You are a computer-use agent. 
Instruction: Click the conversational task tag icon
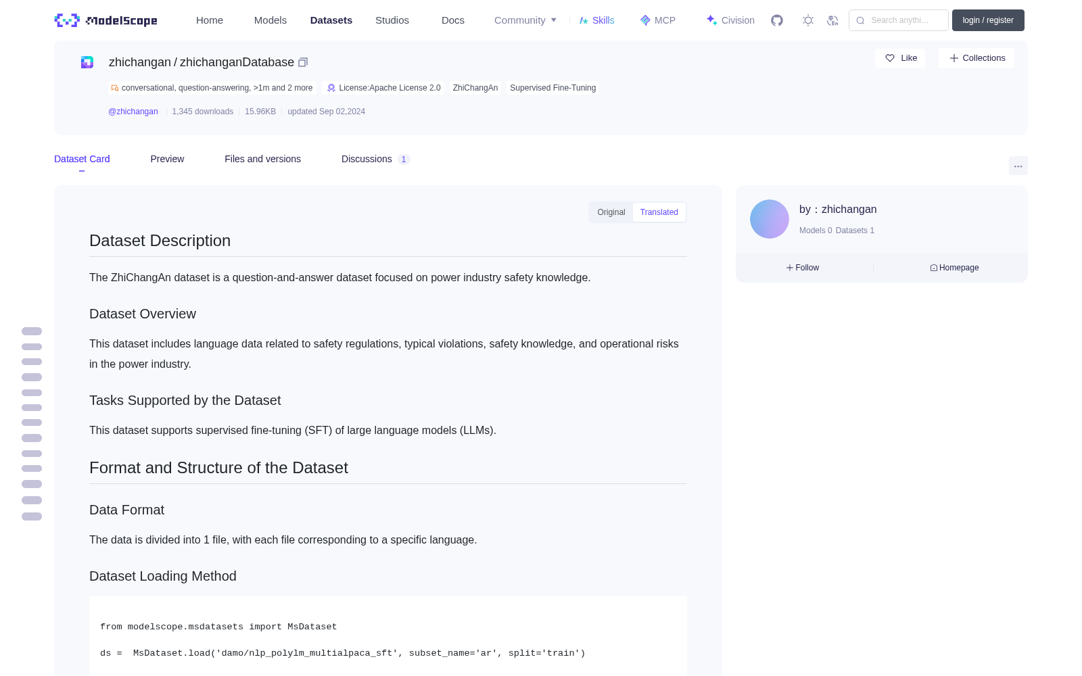pyautogui.click(x=115, y=88)
